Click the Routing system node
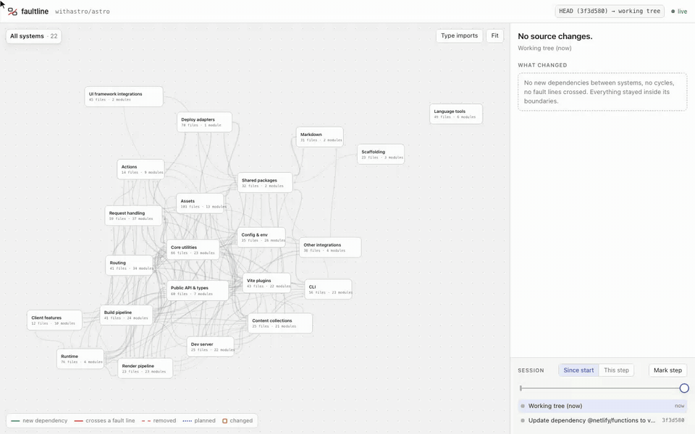 [x=130, y=265]
